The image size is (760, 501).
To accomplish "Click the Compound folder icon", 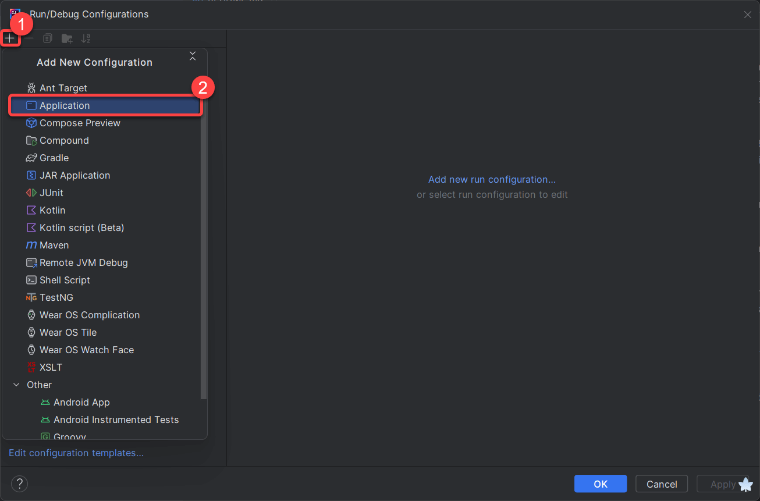I will coord(31,140).
